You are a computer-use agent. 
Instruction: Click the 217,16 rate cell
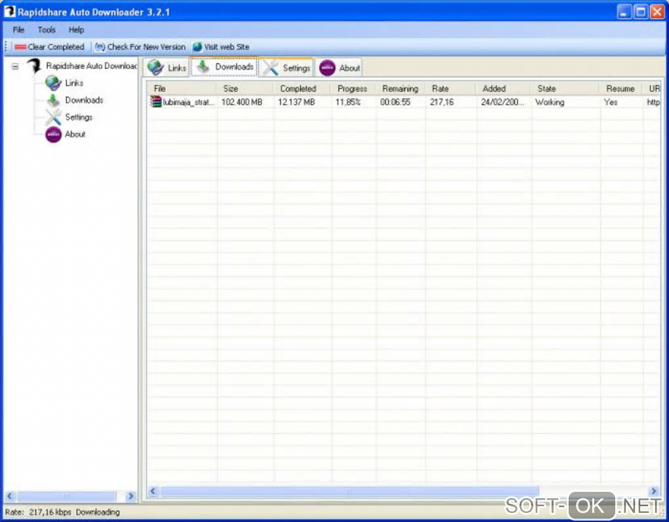441,102
